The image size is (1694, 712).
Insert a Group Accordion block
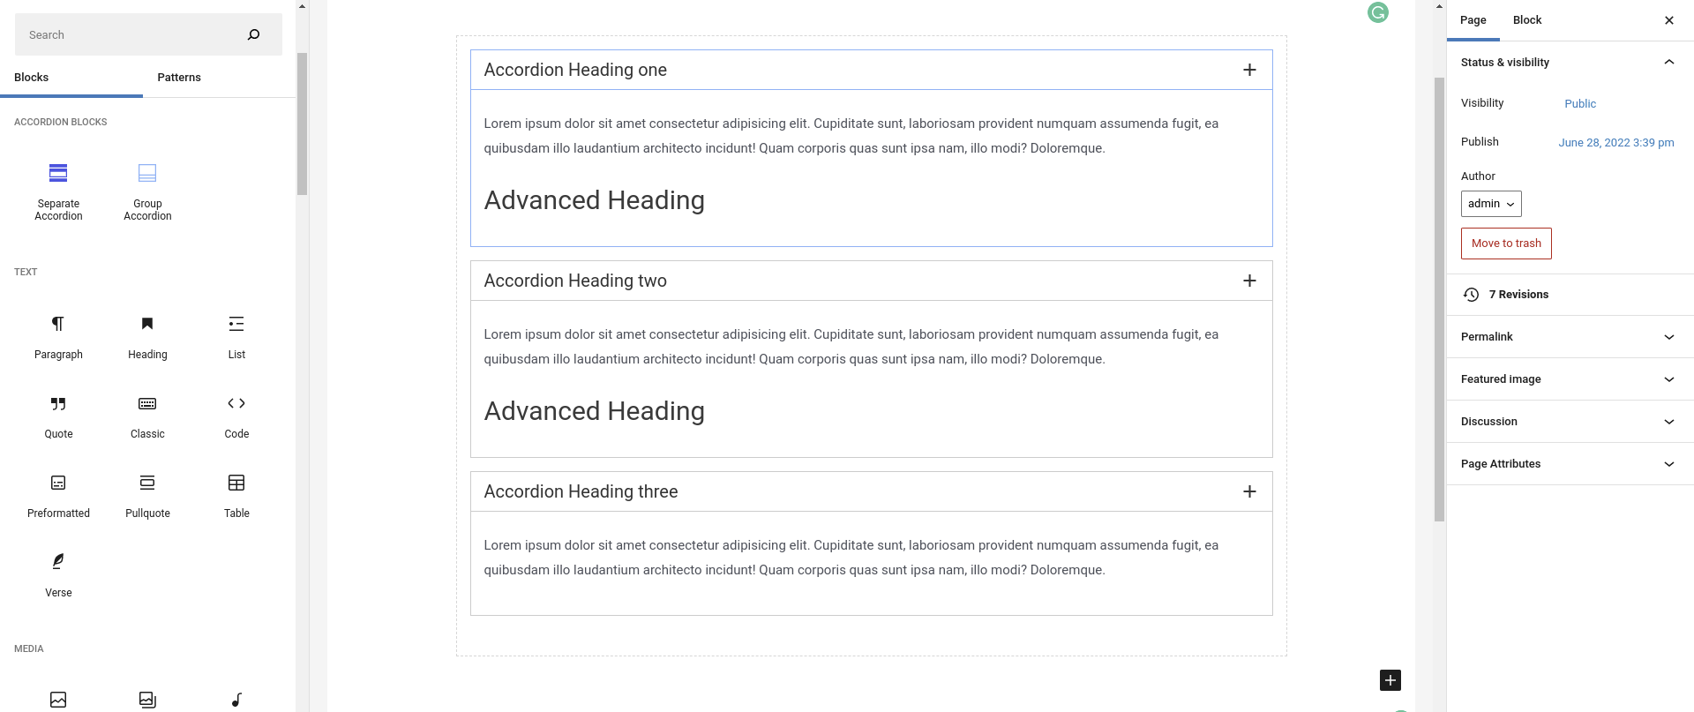[147, 190]
